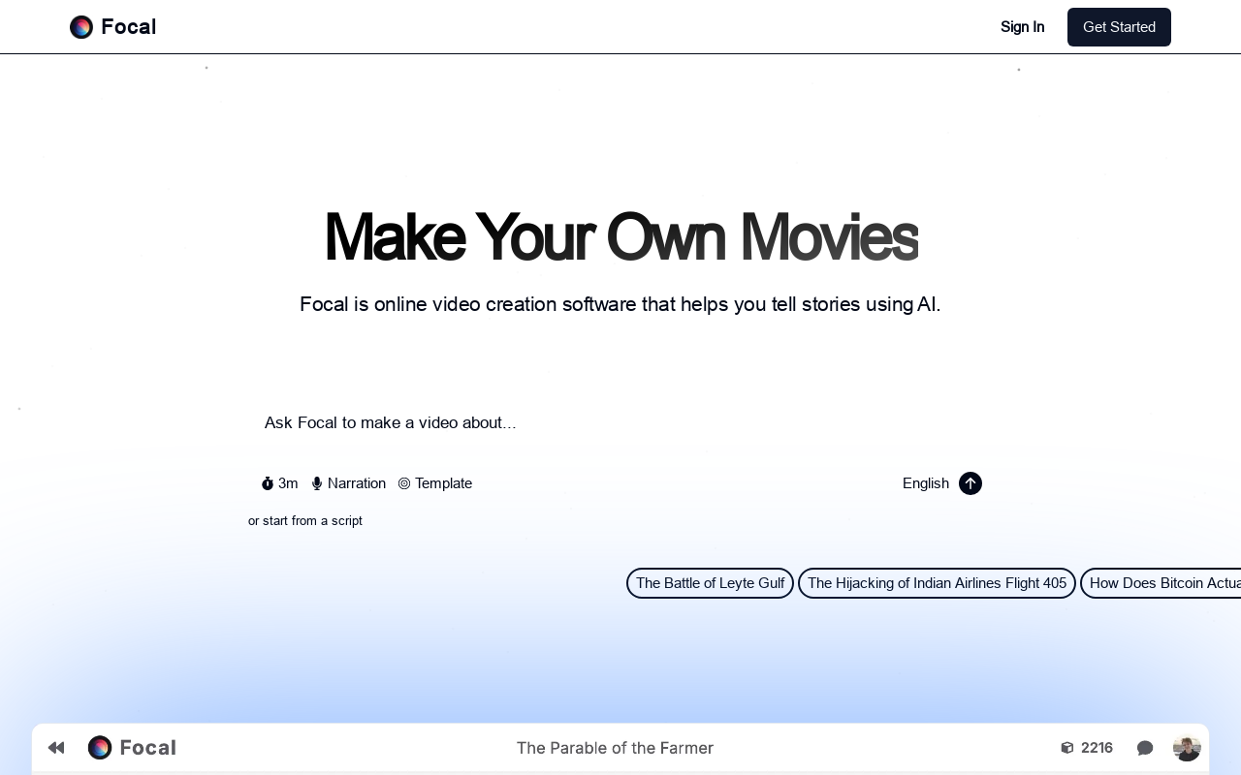Change the English language setting
Screen dimensions: 1241x775
tap(926, 483)
